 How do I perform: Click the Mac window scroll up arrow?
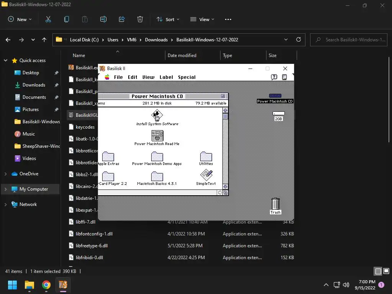click(225, 110)
